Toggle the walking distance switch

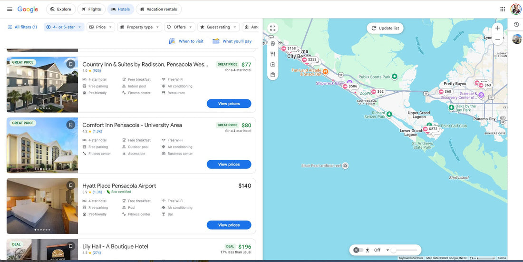click(x=358, y=250)
